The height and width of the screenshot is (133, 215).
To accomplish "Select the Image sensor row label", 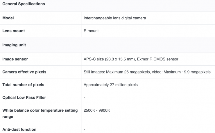I will (x=15, y=59).
